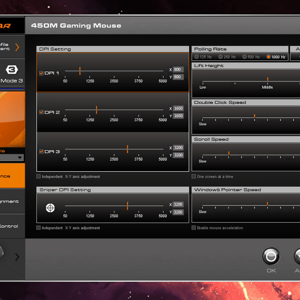Click the DPI 3 Y value field
The height and width of the screenshot is (300, 300).
pos(178,155)
